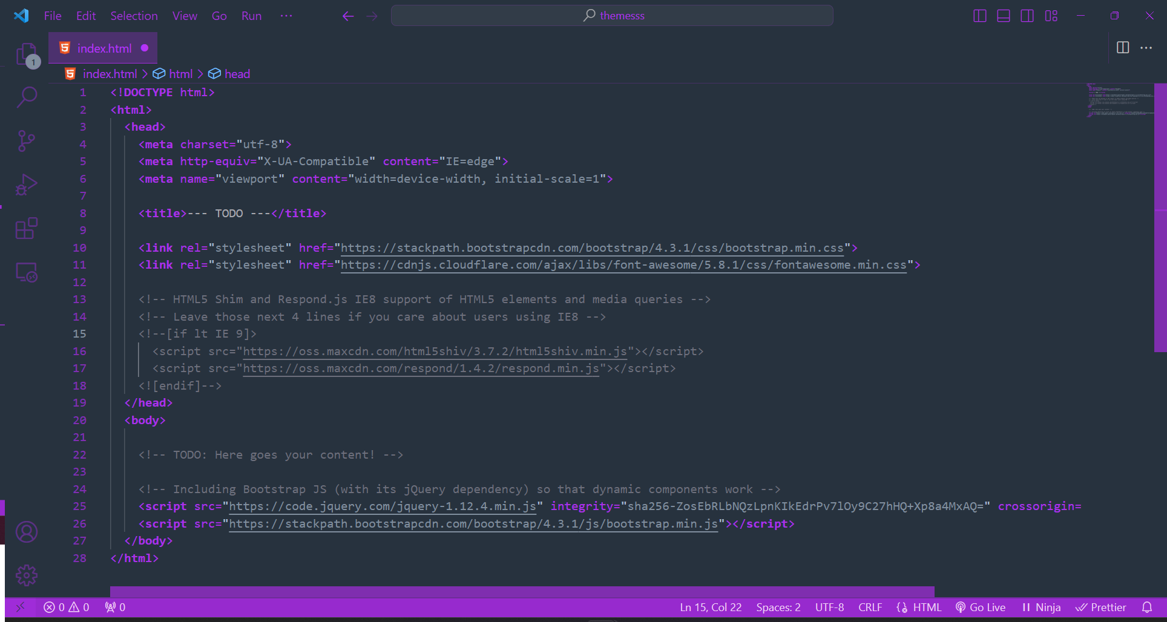Screen dimensions: 1167x622
Task: Toggle the bottom panel visibility
Action: coord(1004,16)
